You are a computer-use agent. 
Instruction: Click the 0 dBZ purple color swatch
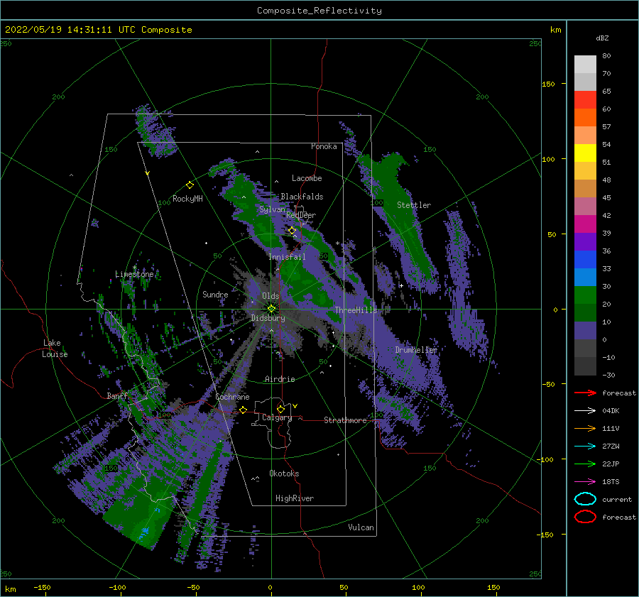coord(585,330)
